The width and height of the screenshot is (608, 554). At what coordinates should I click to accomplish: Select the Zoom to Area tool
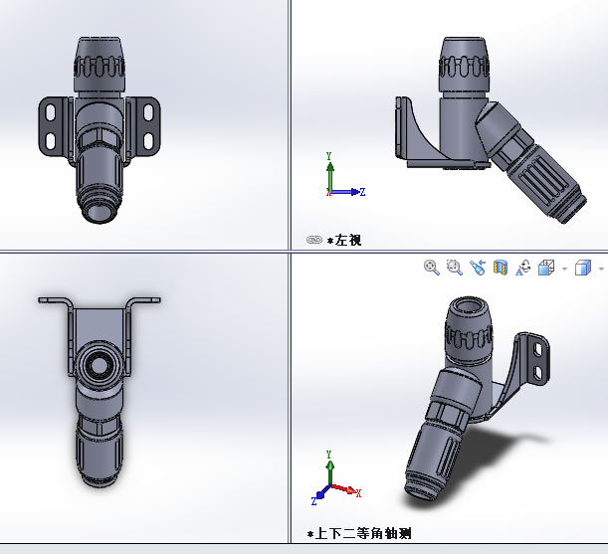click(455, 268)
